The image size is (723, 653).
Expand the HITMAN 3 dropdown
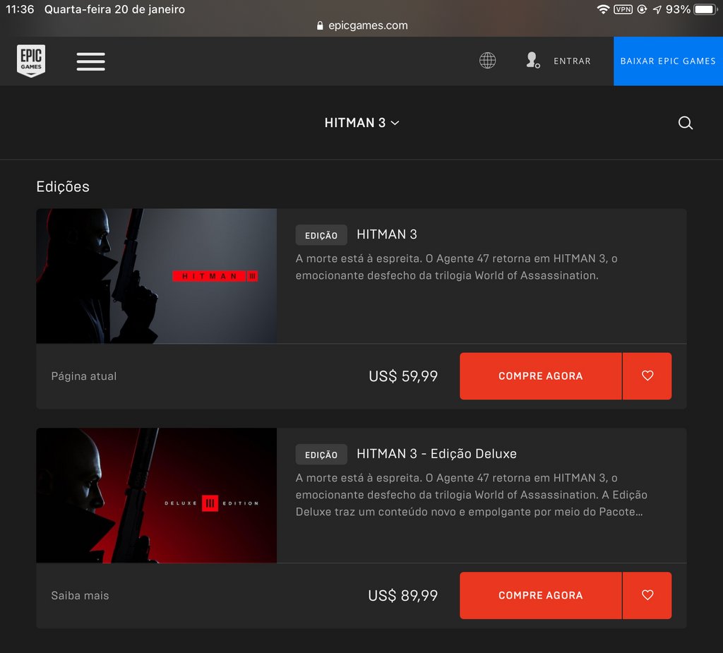pyautogui.click(x=361, y=123)
